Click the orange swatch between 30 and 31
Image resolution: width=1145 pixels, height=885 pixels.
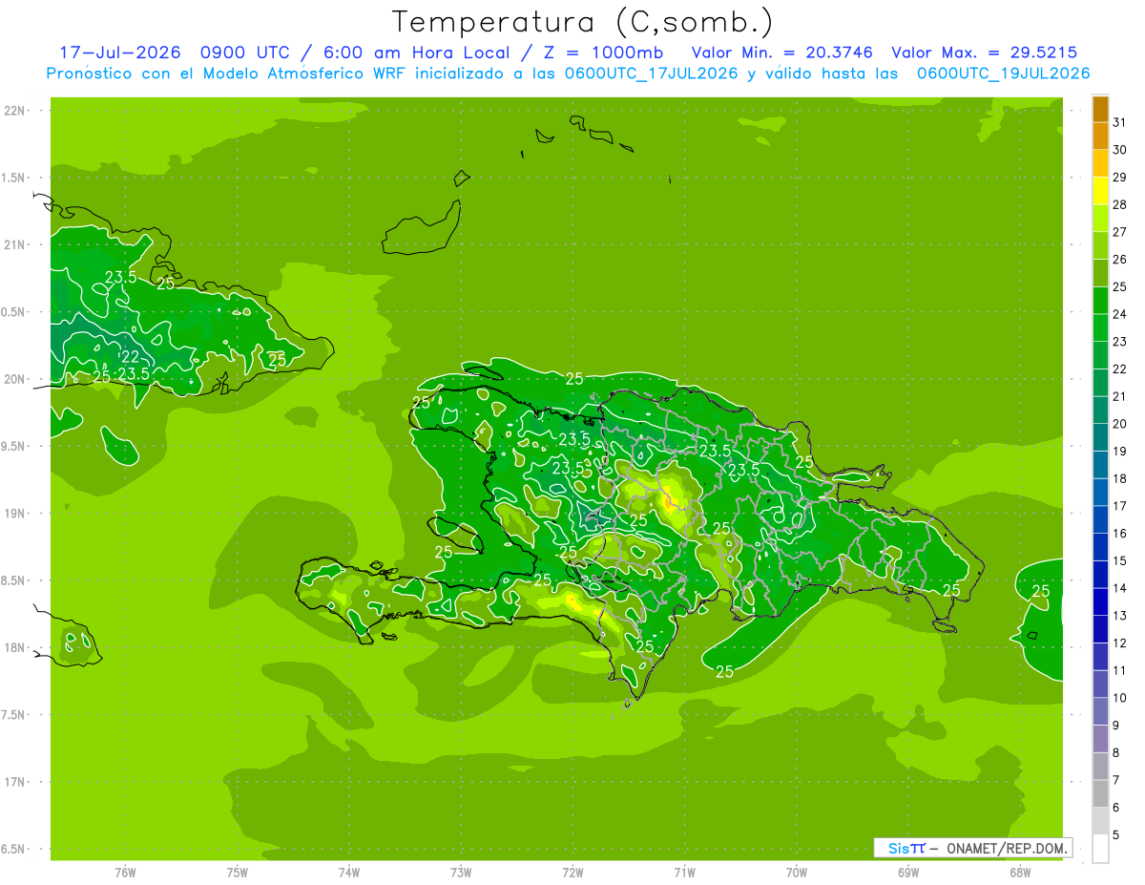pos(1100,136)
